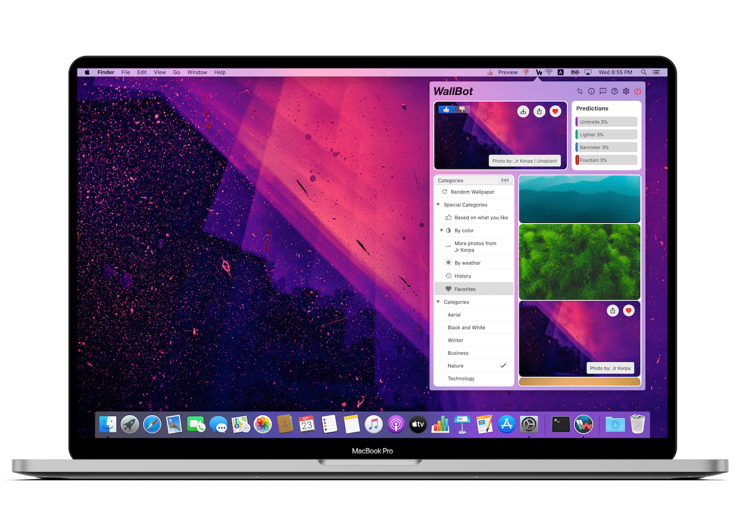Click the crop icon in WallBot header

tap(580, 91)
